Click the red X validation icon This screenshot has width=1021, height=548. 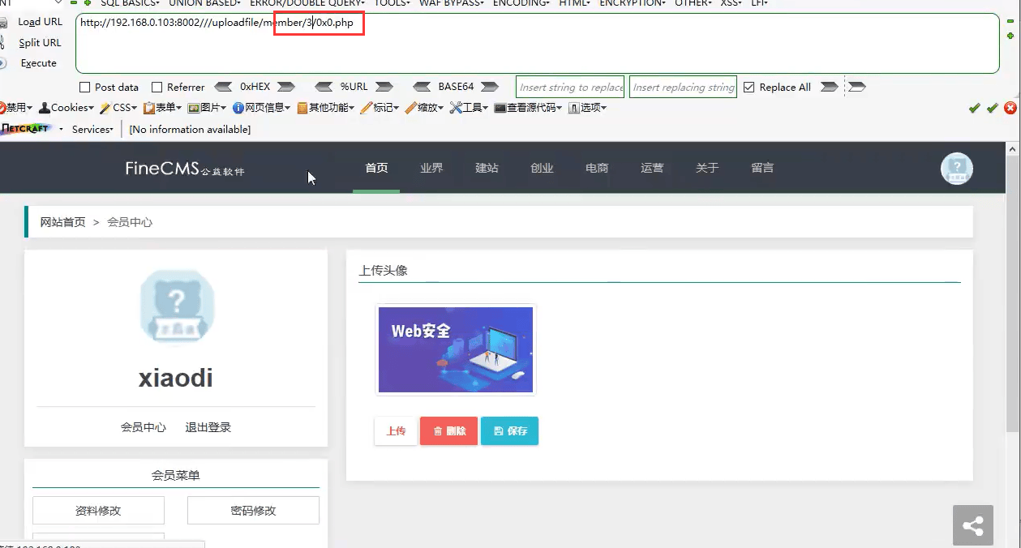tap(1010, 108)
